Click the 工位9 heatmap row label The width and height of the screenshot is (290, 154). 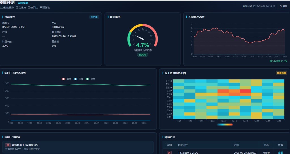[169, 91]
